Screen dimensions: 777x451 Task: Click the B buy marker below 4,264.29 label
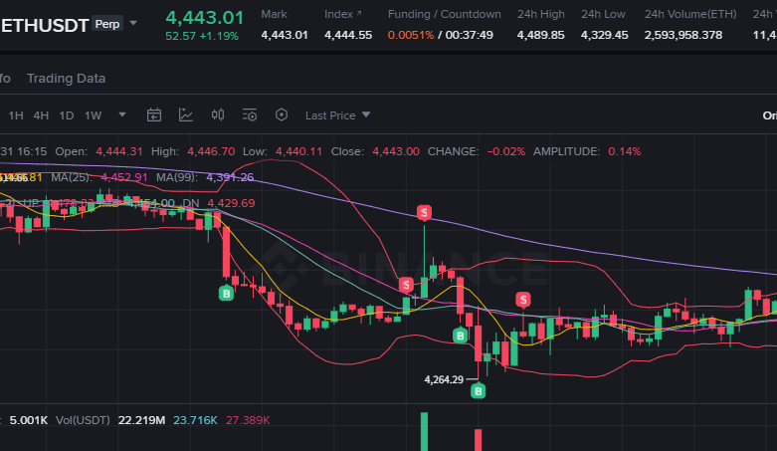pos(479,391)
